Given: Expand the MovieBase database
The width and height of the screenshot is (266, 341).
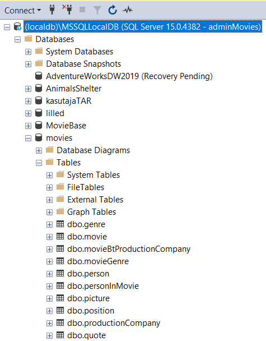Looking at the screenshot, I should 28,126.
